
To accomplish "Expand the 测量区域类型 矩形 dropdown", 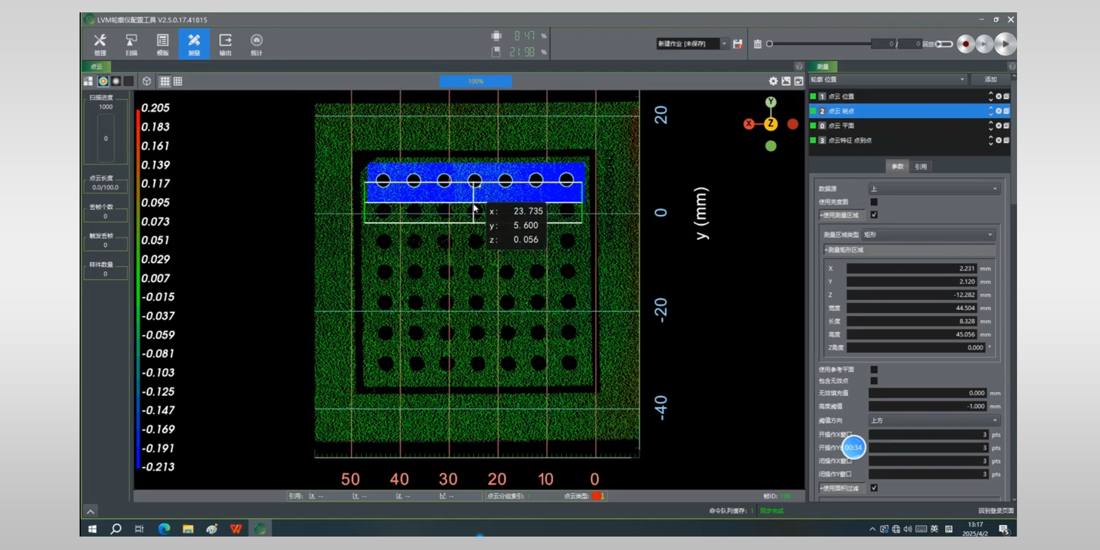I will [x=928, y=235].
